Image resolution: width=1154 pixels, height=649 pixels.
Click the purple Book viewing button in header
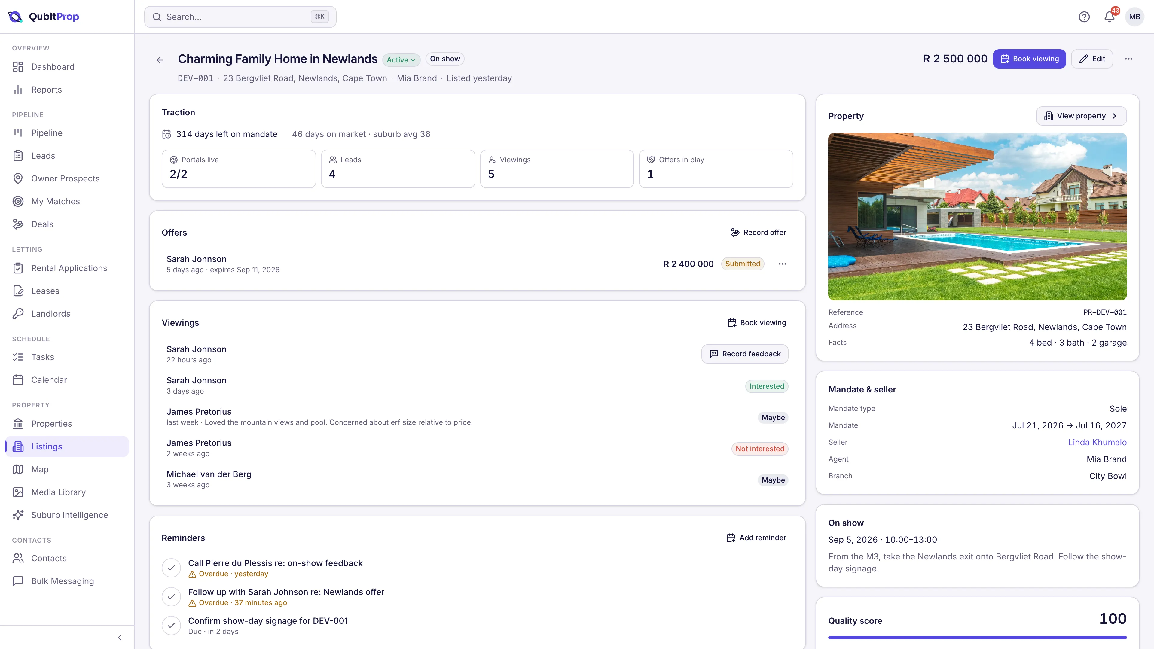[1030, 59]
